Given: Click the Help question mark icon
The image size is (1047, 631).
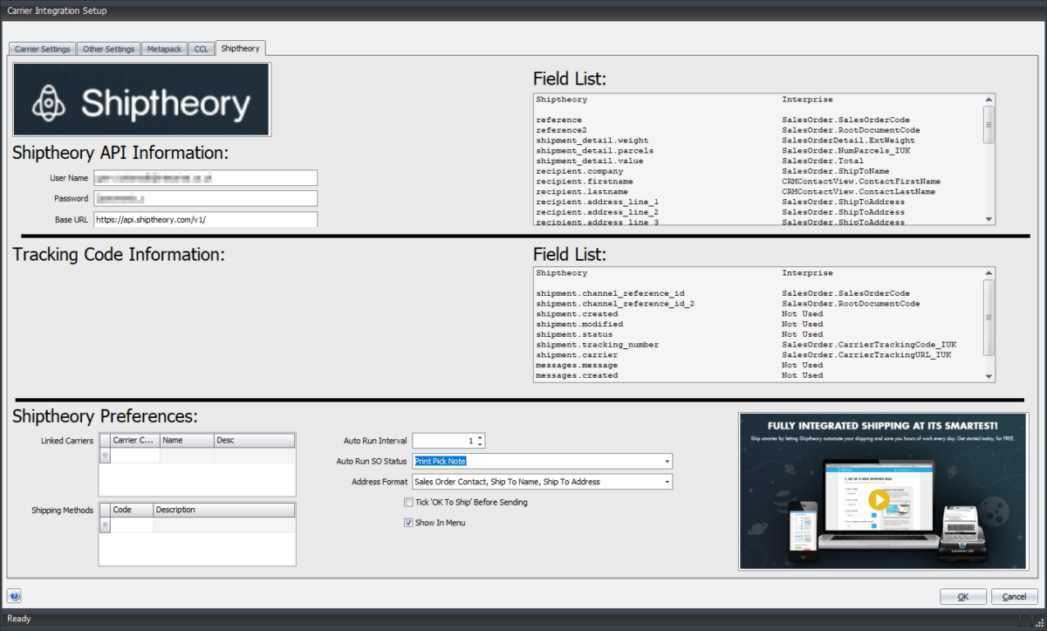Looking at the screenshot, I should 14,595.
